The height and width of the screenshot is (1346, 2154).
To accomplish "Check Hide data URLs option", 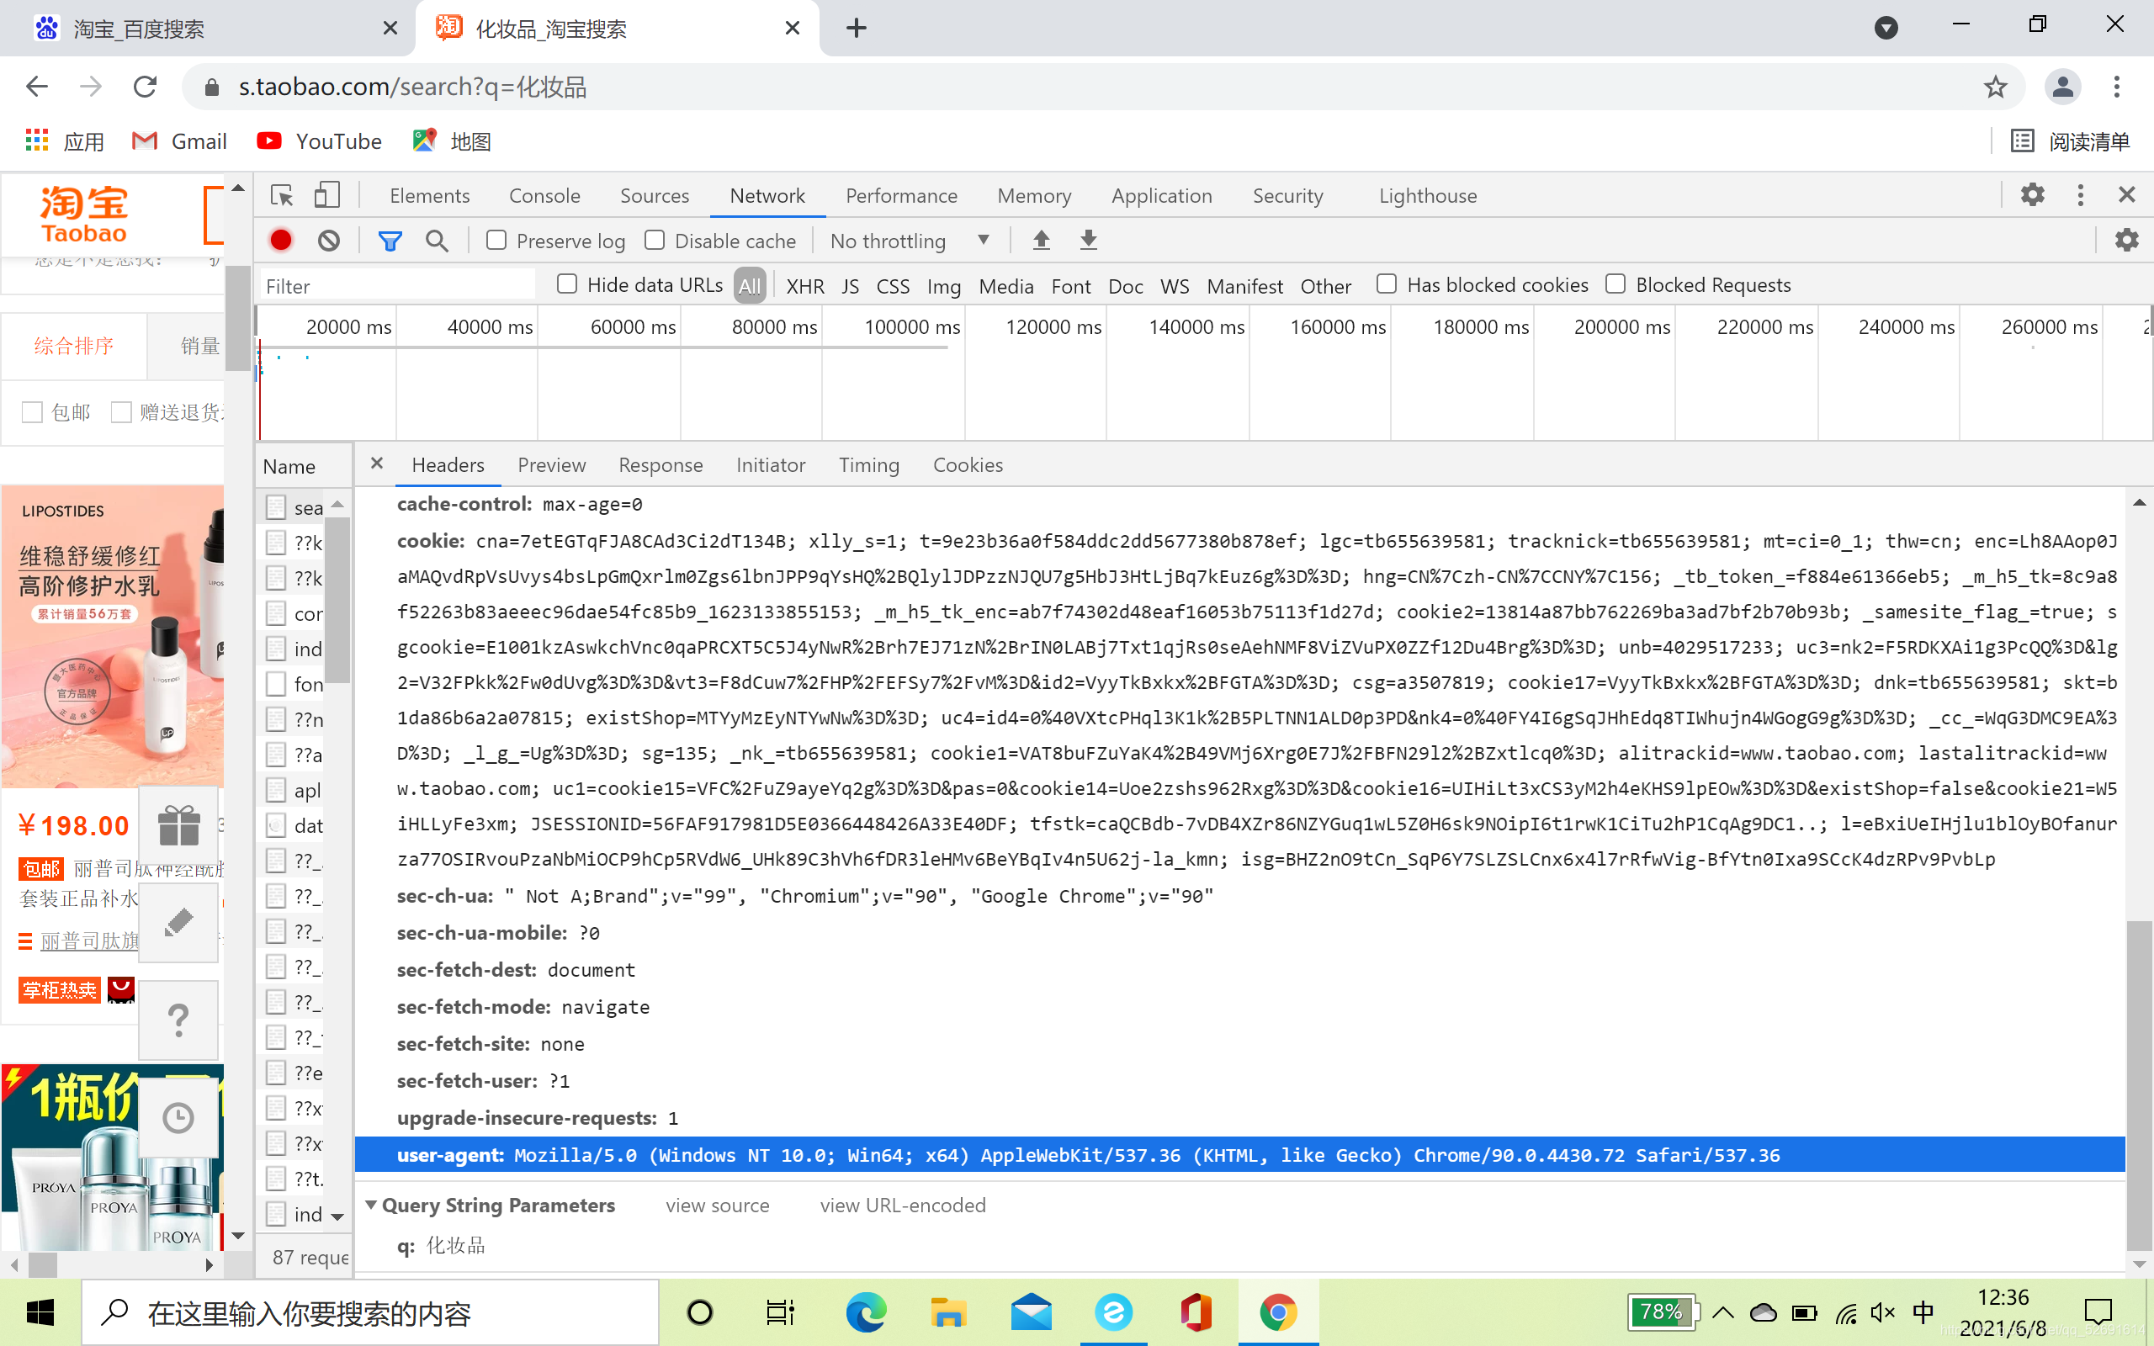I will tap(567, 284).
